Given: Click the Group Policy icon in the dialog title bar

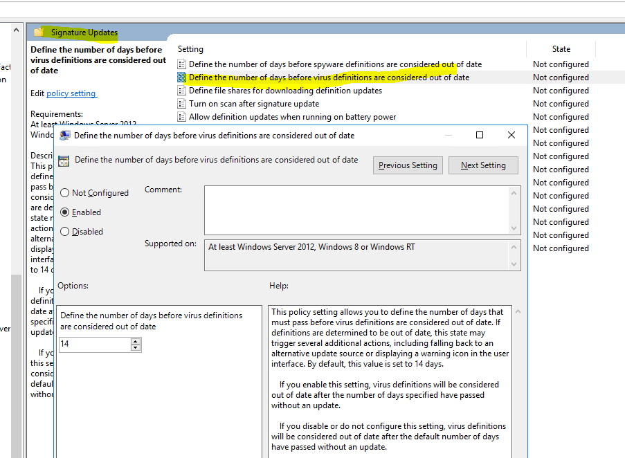Looking at the screenshot, I should click(x=64, y=135).
